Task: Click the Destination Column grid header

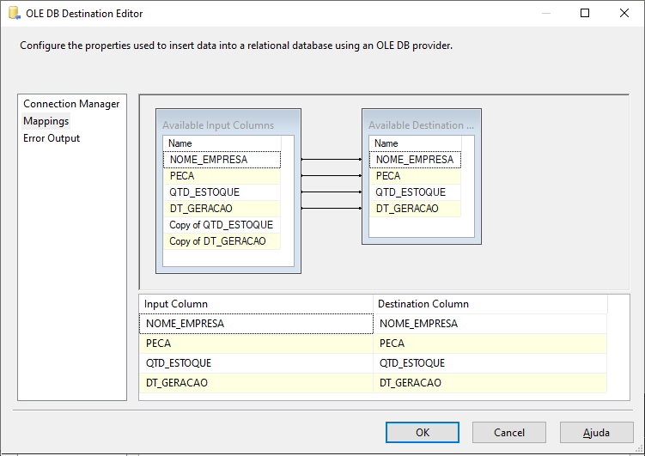Action: click(490, 304)
